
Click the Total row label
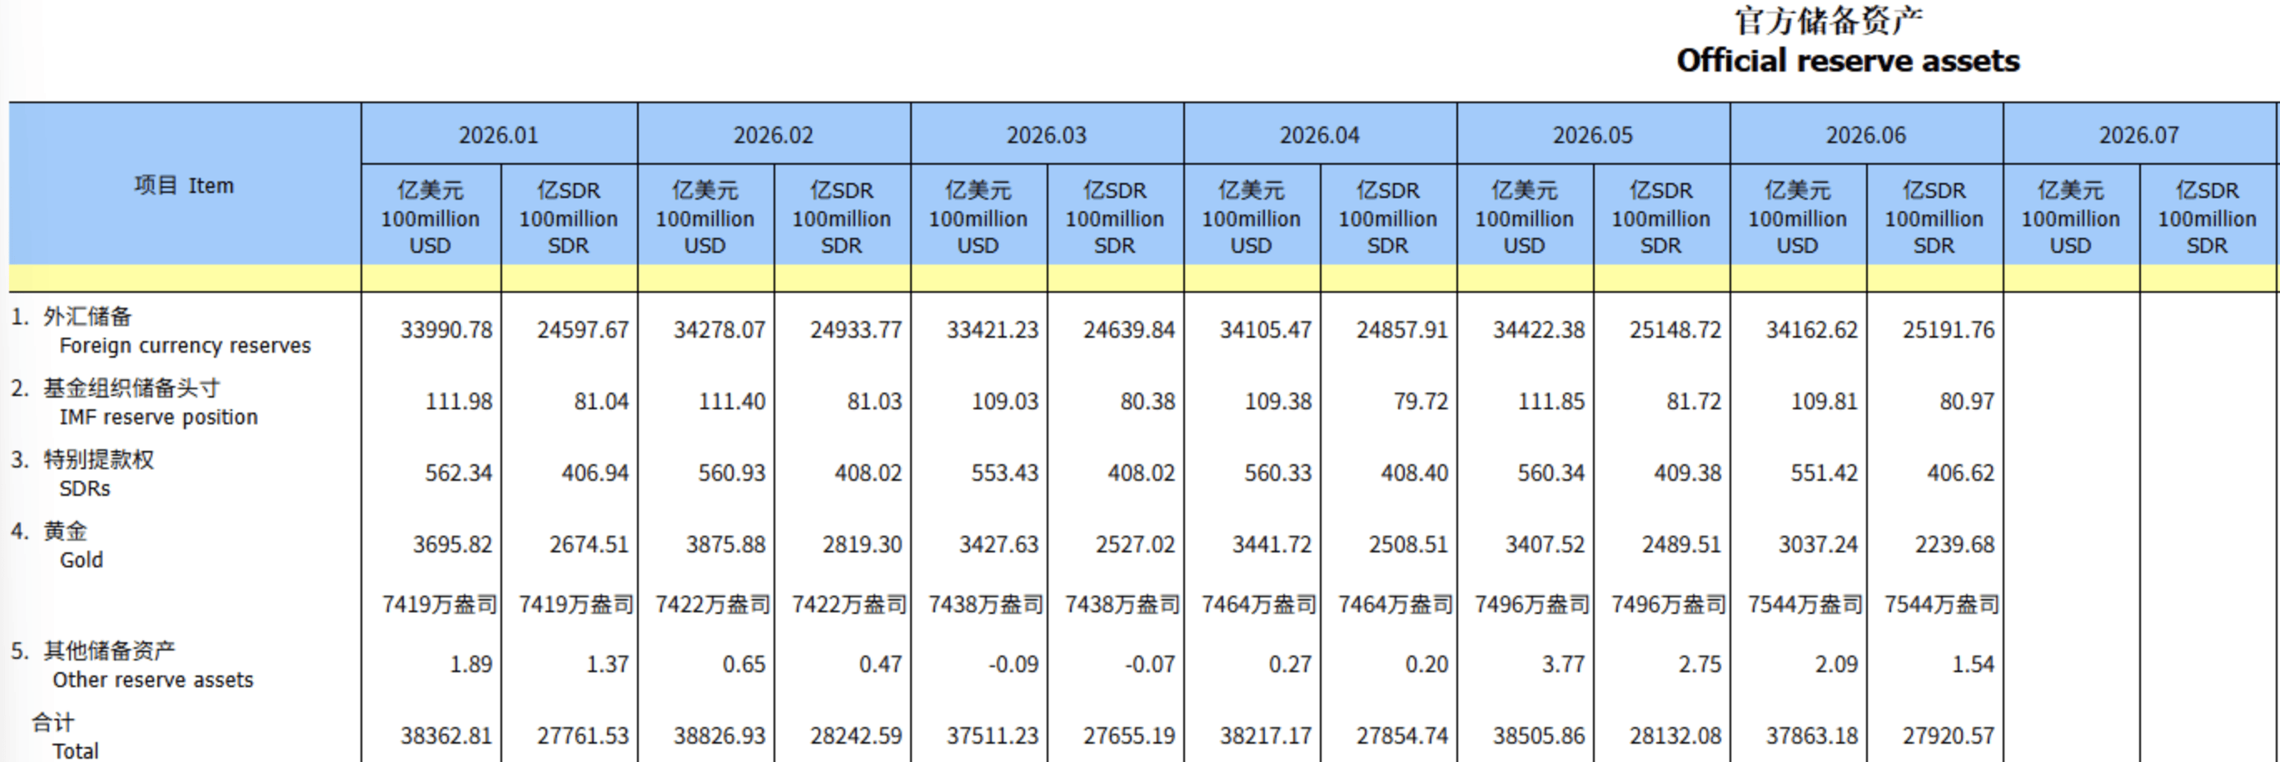pos(75,750)
